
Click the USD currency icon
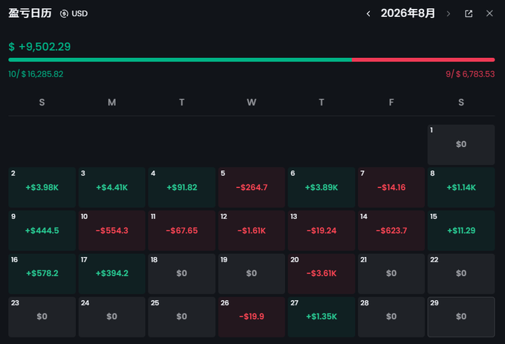pos(64,13)
